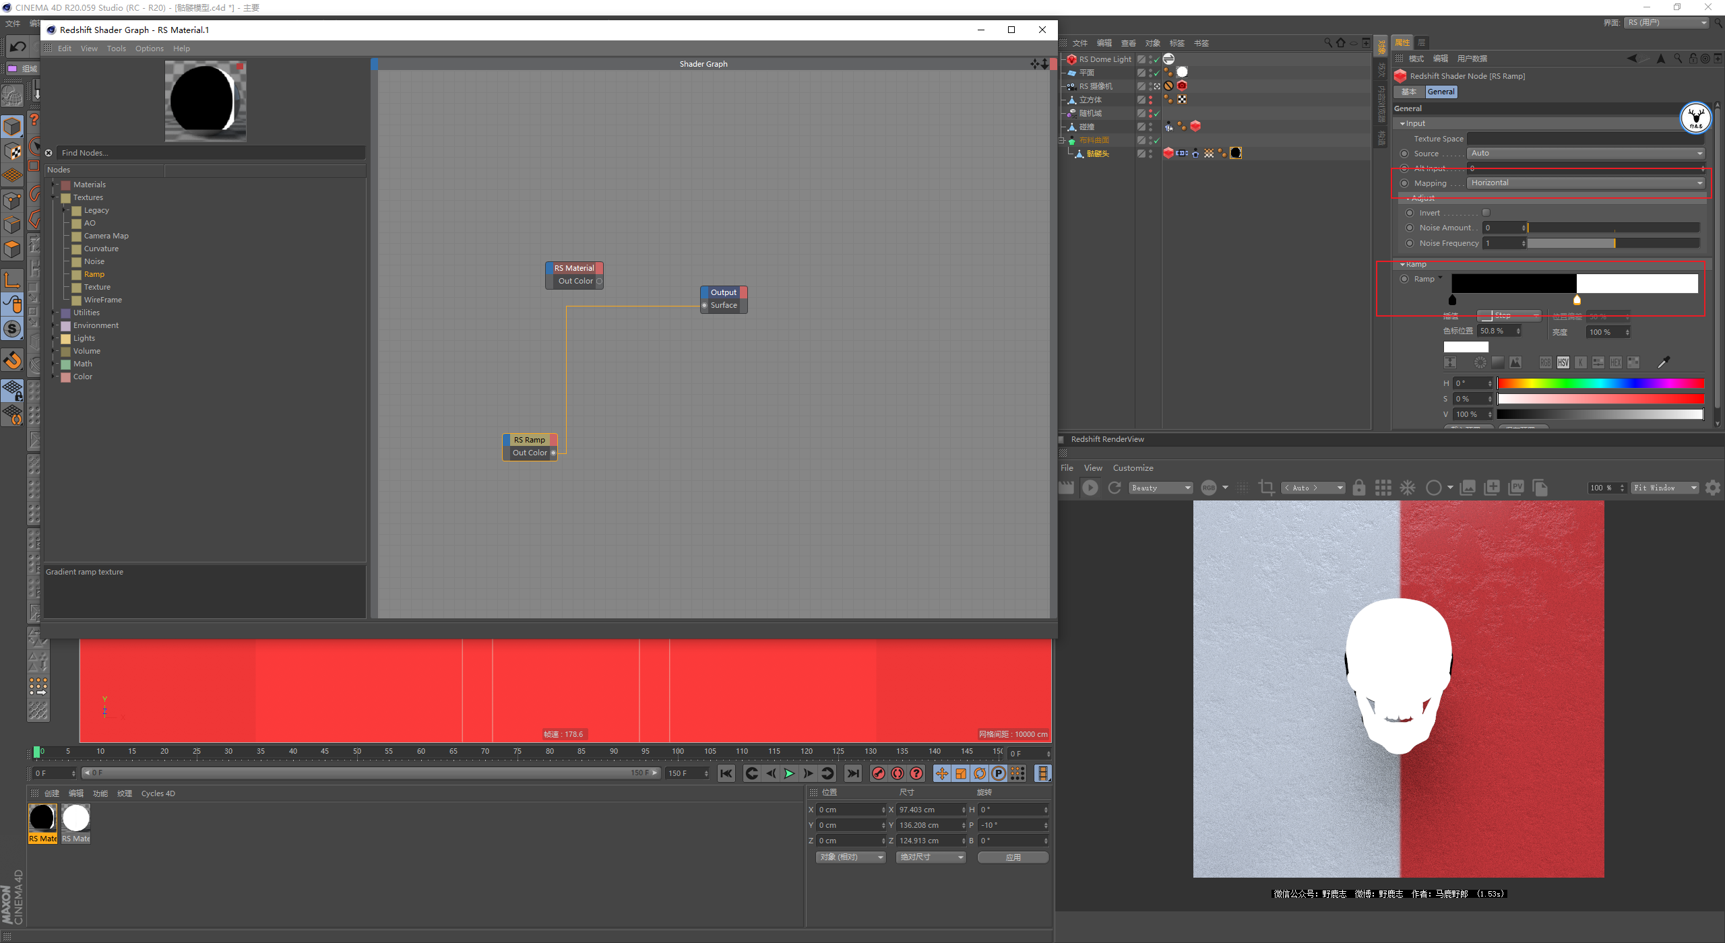
Task: Open the Tools menu in Shader Graph
Action: 116,48
